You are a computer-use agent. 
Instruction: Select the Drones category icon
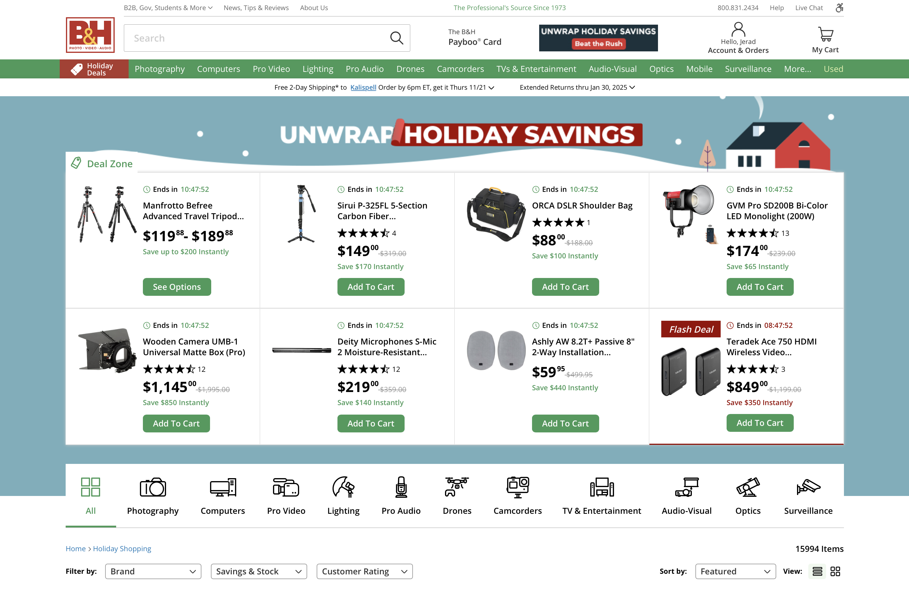457,487
